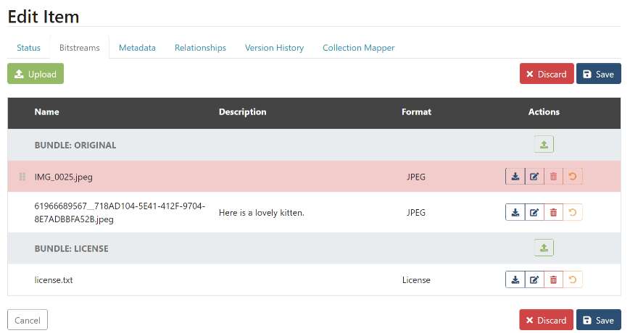Open the Status tab
The width and height of the screenshot is (630, 333).
(28, 48)
